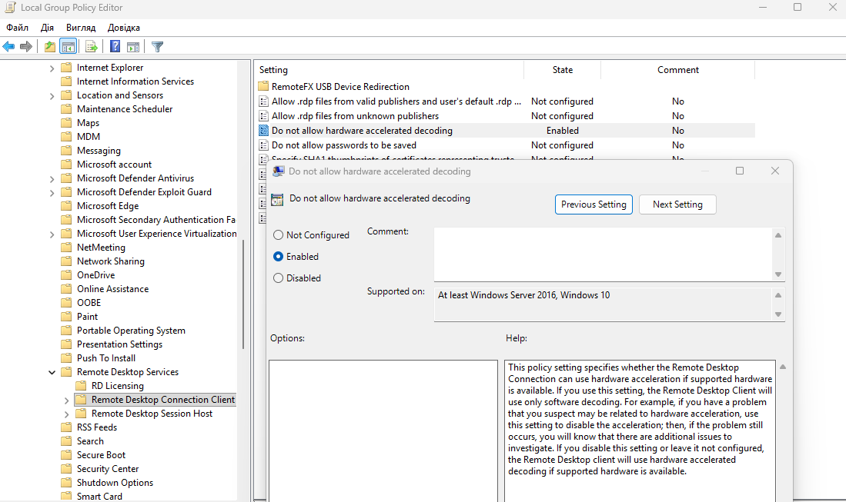Open the Вигляд menu
This screenshot has width=846, height=502.
(81, 28)
